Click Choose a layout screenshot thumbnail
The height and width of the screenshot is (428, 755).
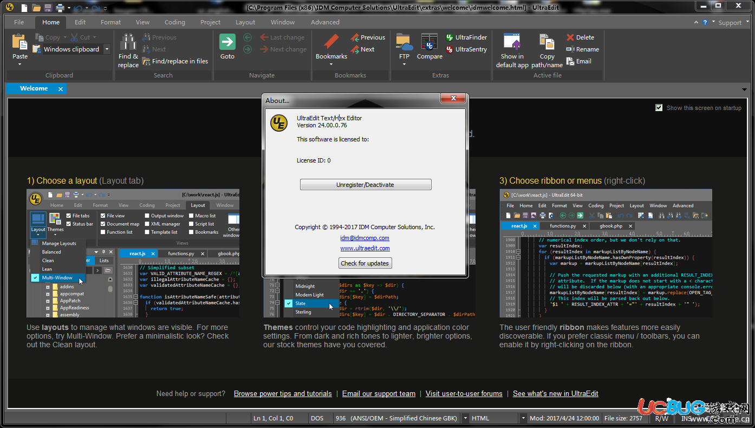pyautogui.click(x=133, y=254)
